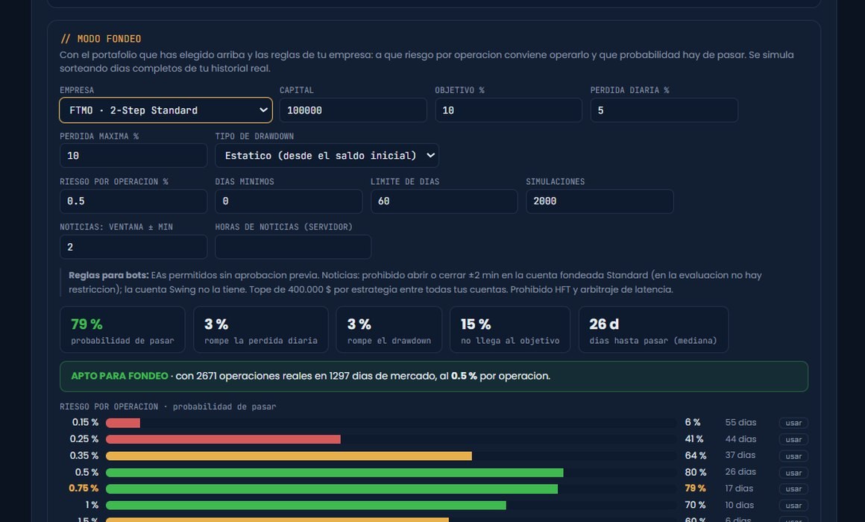The width and height of the screenshot is (865, 522).
Task: Click the green bar for 0.75 % risk
Action: click(332, 489)
